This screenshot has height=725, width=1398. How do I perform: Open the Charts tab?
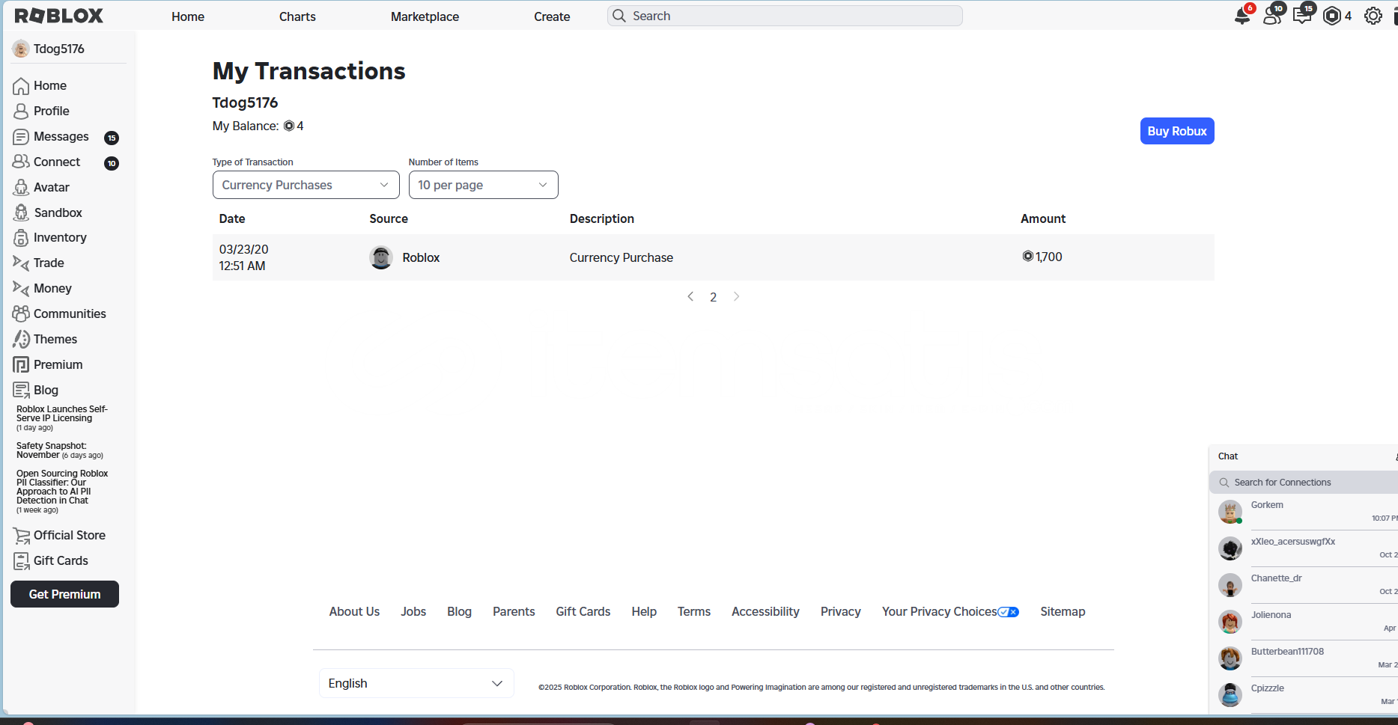tap(297, 16)
